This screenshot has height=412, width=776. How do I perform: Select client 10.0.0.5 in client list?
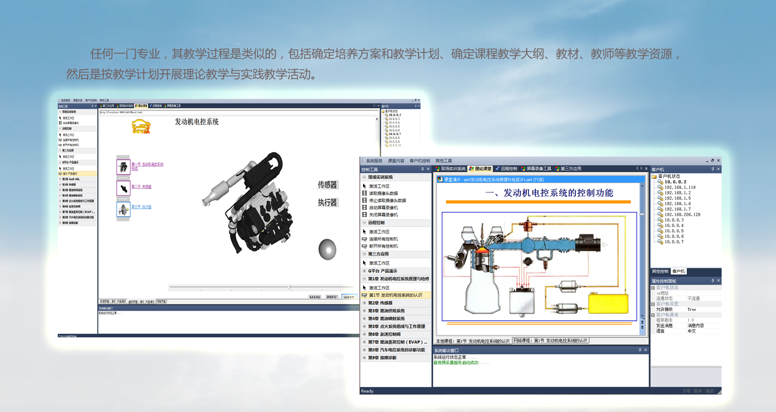(674, 231)
